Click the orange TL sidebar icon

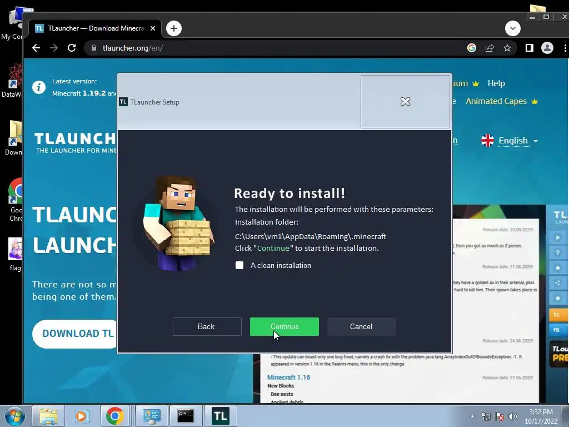tap(558, 315)
